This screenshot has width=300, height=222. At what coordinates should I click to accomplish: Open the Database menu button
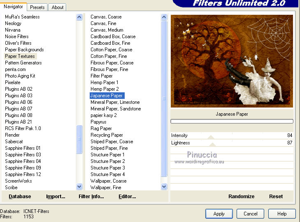[20, 197]
